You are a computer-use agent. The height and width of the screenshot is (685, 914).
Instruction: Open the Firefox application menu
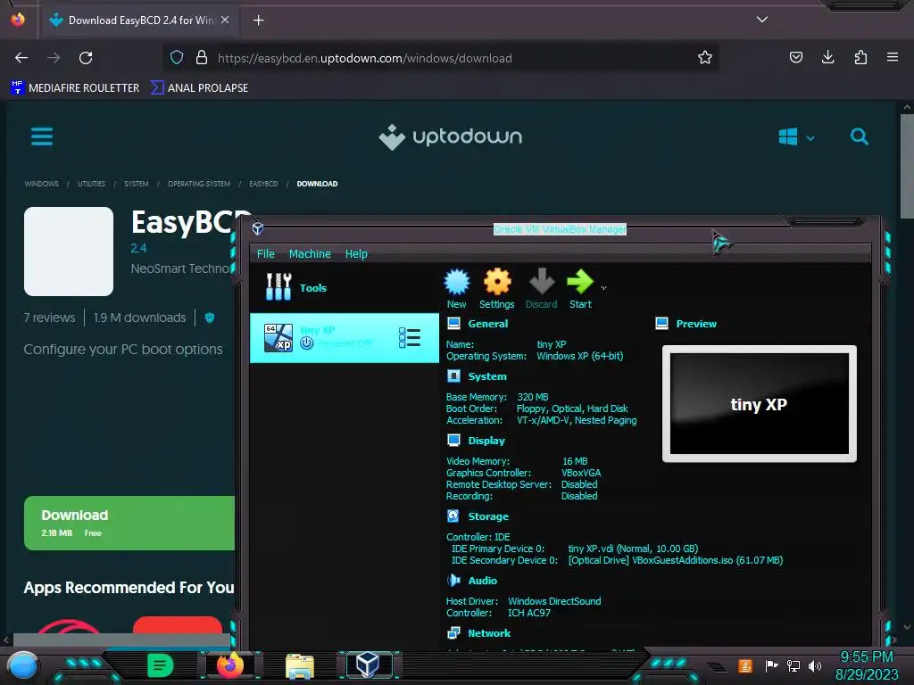click(x=893, y=57)
